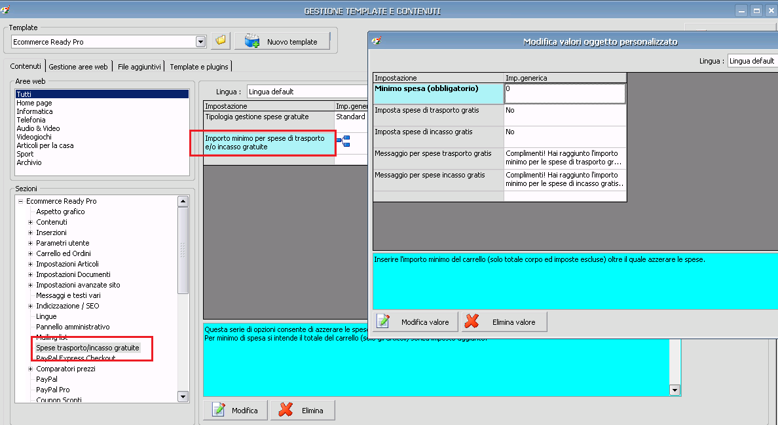Select Sport web area
The height and width of the screenshot is (425, 778).
(25, 154)
